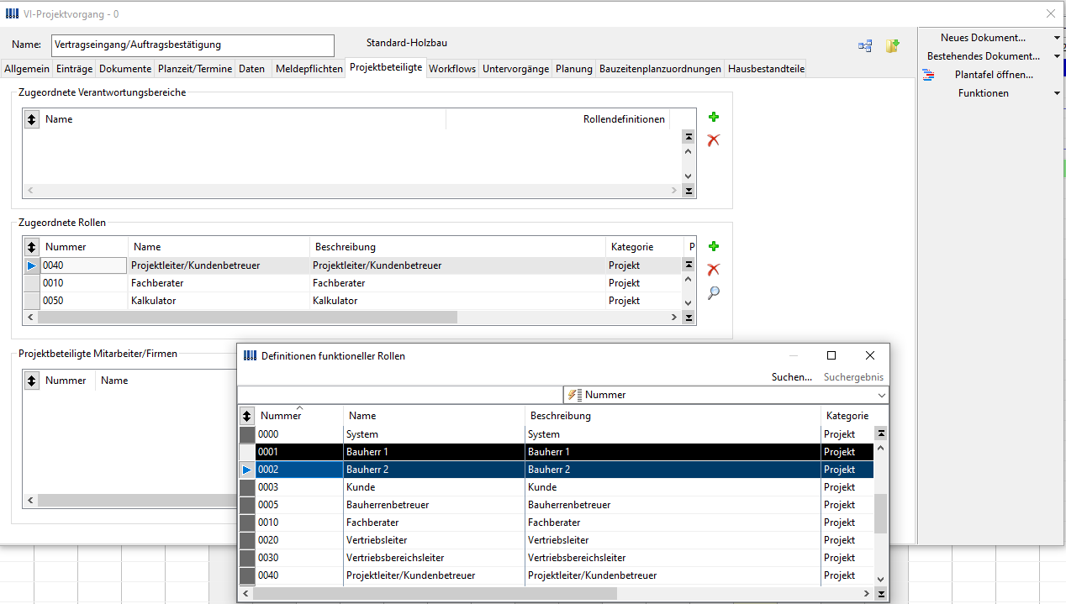Click the row selector of System row

pos(246,434)
